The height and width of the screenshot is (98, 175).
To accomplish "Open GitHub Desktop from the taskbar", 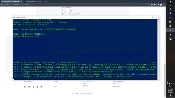I will (x=170, y=17).
